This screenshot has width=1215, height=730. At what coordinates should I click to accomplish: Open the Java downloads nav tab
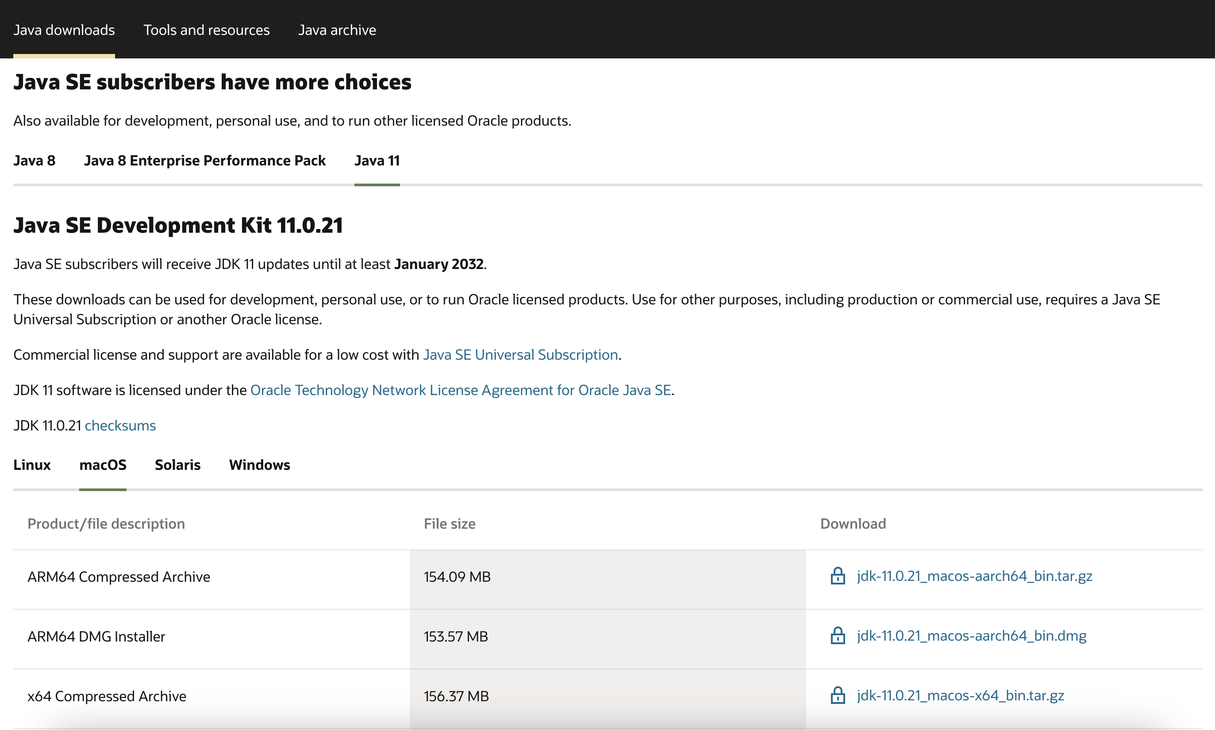pos(64,30)
